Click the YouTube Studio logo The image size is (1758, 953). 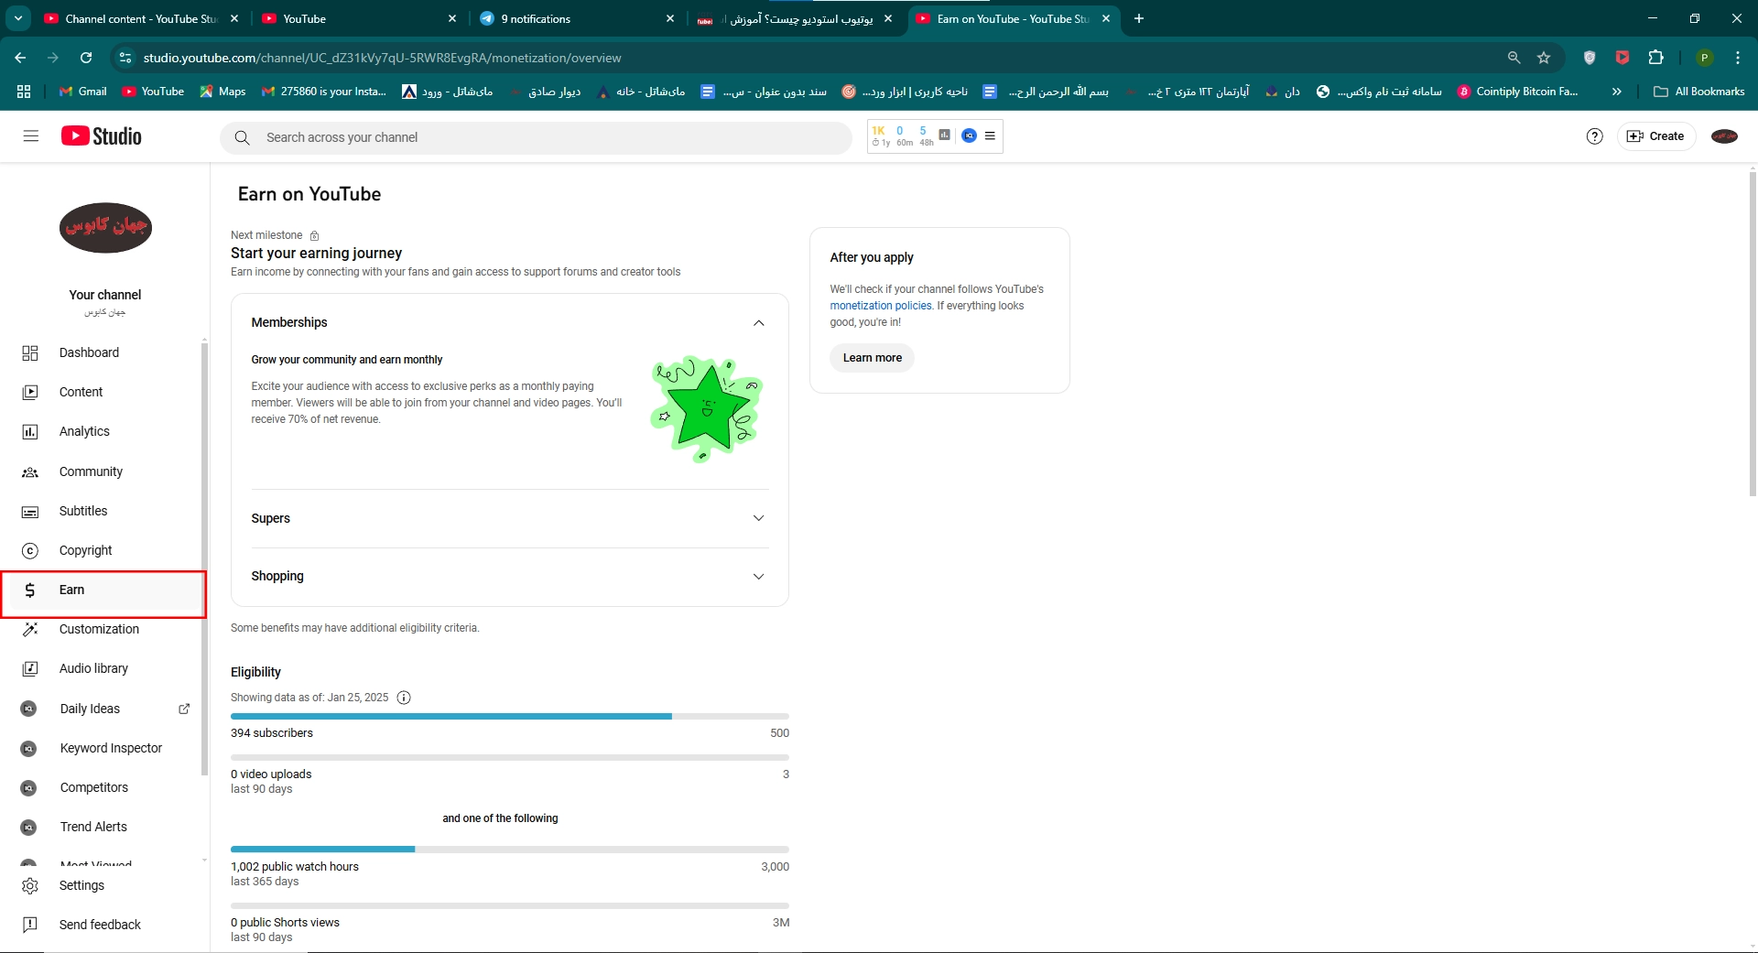102,136
